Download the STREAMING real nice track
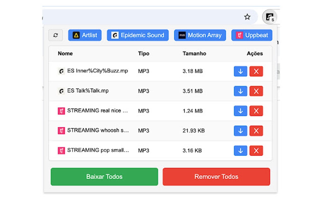 (x=240, y=111)
